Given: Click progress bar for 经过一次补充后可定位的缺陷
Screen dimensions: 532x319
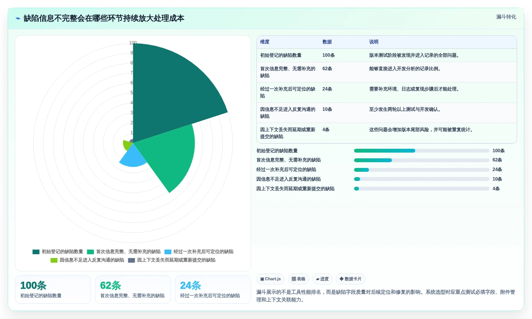Looking at the screenshot, I should pyautogui.click(x=422, y=170).
